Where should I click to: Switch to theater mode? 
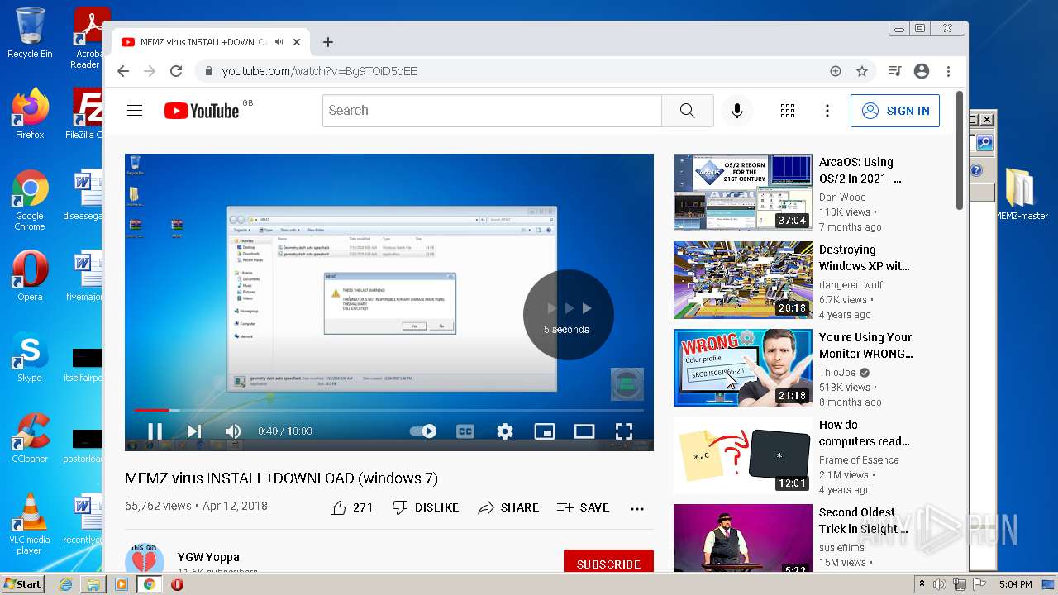coord(584,431)
